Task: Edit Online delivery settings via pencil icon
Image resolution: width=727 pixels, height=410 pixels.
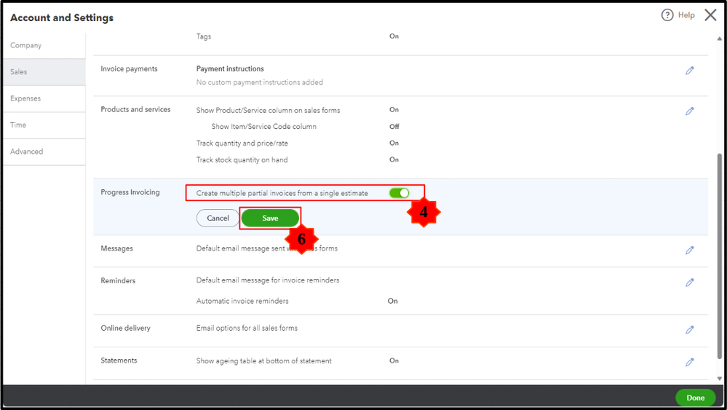Action: pyautogui.click(x=689, y=330)
